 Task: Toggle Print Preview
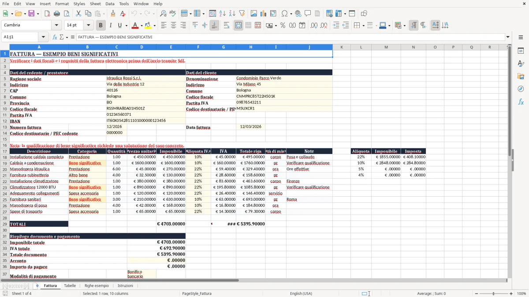[67, 14]
